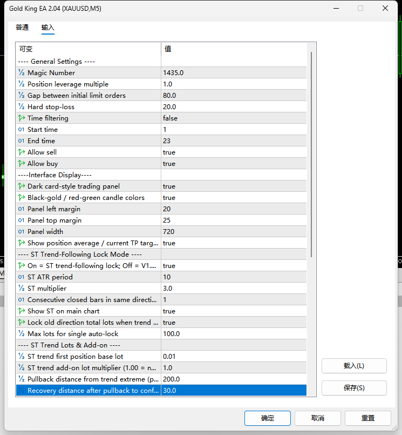402x435 pixels.
Task: Click the icon beside ST trend add-on lot multiplier
Action: [x=22, y=368]
